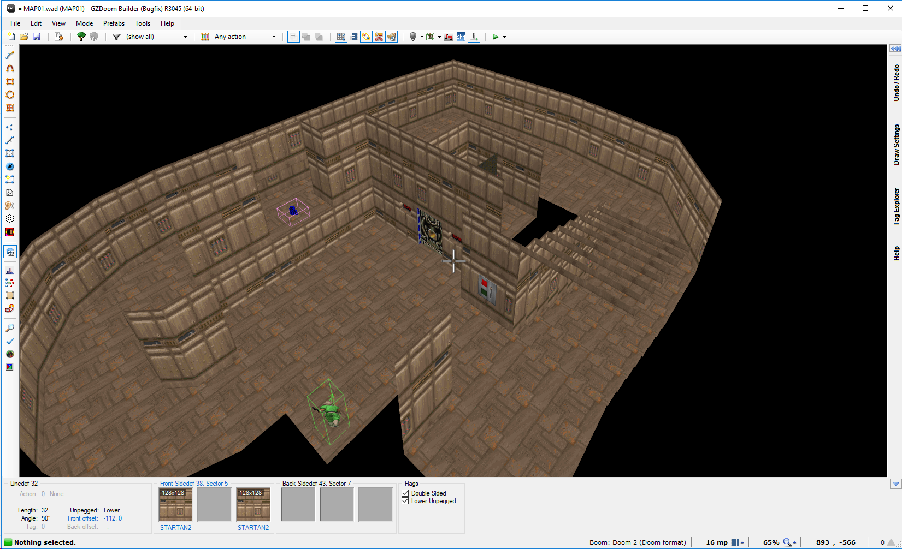Select the Draw Lines tool
The width and height of the screenshot is (902, 549).
click(x=10, y=55)
